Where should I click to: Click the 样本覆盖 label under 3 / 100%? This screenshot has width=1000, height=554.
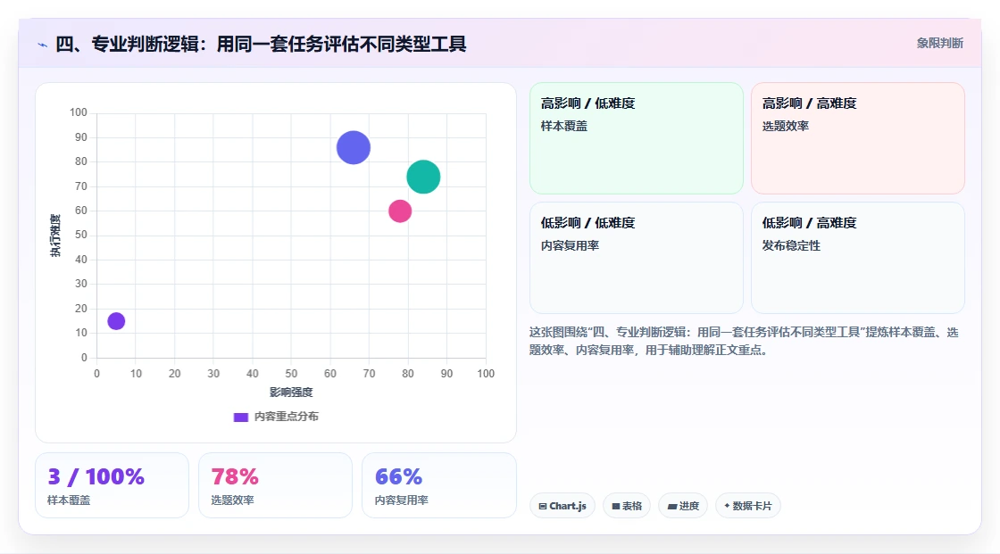tap(69, 500)
